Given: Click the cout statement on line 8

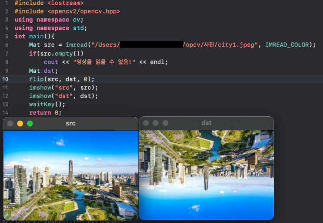Looking at the screenshot, I should [x=106, y=62].
